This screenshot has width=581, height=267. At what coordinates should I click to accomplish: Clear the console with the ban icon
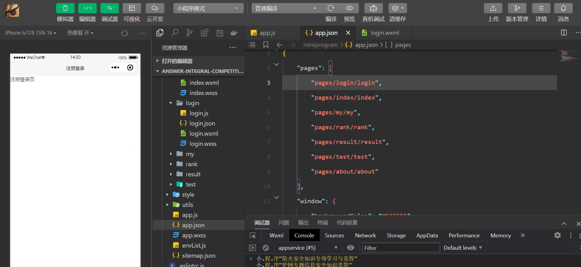pos(266,248)
